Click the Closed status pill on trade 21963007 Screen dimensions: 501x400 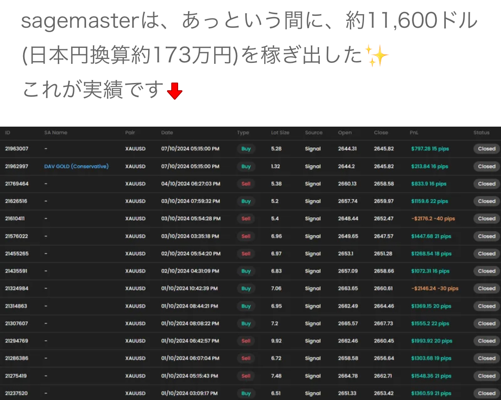[x=486, y=149]
